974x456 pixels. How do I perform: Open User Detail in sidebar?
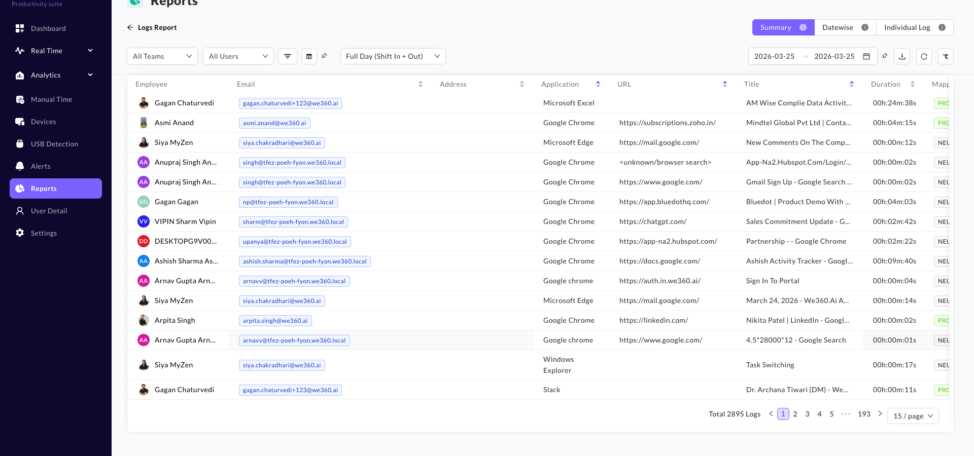tap(56, 211)
